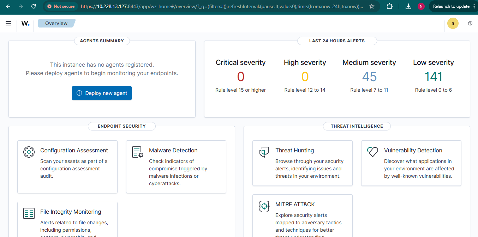478x237 pixels.
Task: Open the Chrome profile 'N' avatar
Action: (421, 6)
